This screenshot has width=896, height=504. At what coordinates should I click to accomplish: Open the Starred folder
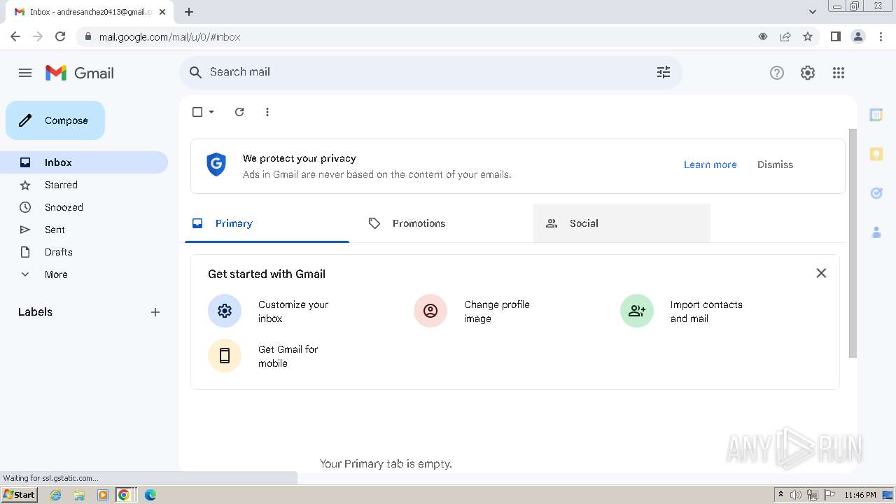[84, 185]
